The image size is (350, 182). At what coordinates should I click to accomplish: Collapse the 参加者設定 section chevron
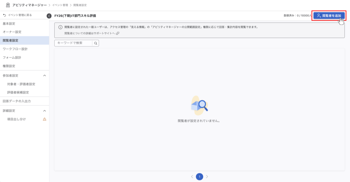tap(45, 76)
